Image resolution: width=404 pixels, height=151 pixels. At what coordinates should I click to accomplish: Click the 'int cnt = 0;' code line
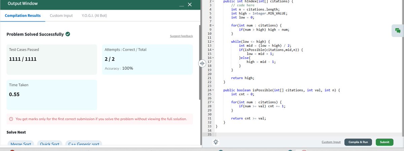[x=242, y=94]
